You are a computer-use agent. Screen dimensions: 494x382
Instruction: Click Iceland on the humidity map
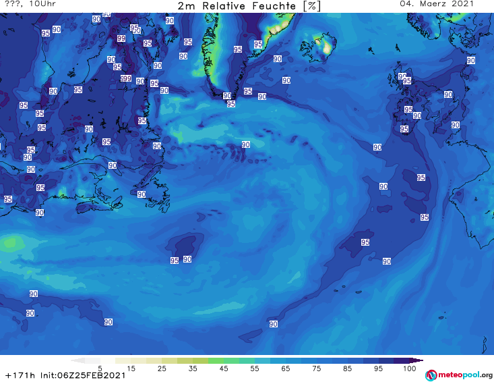(318, 47)
